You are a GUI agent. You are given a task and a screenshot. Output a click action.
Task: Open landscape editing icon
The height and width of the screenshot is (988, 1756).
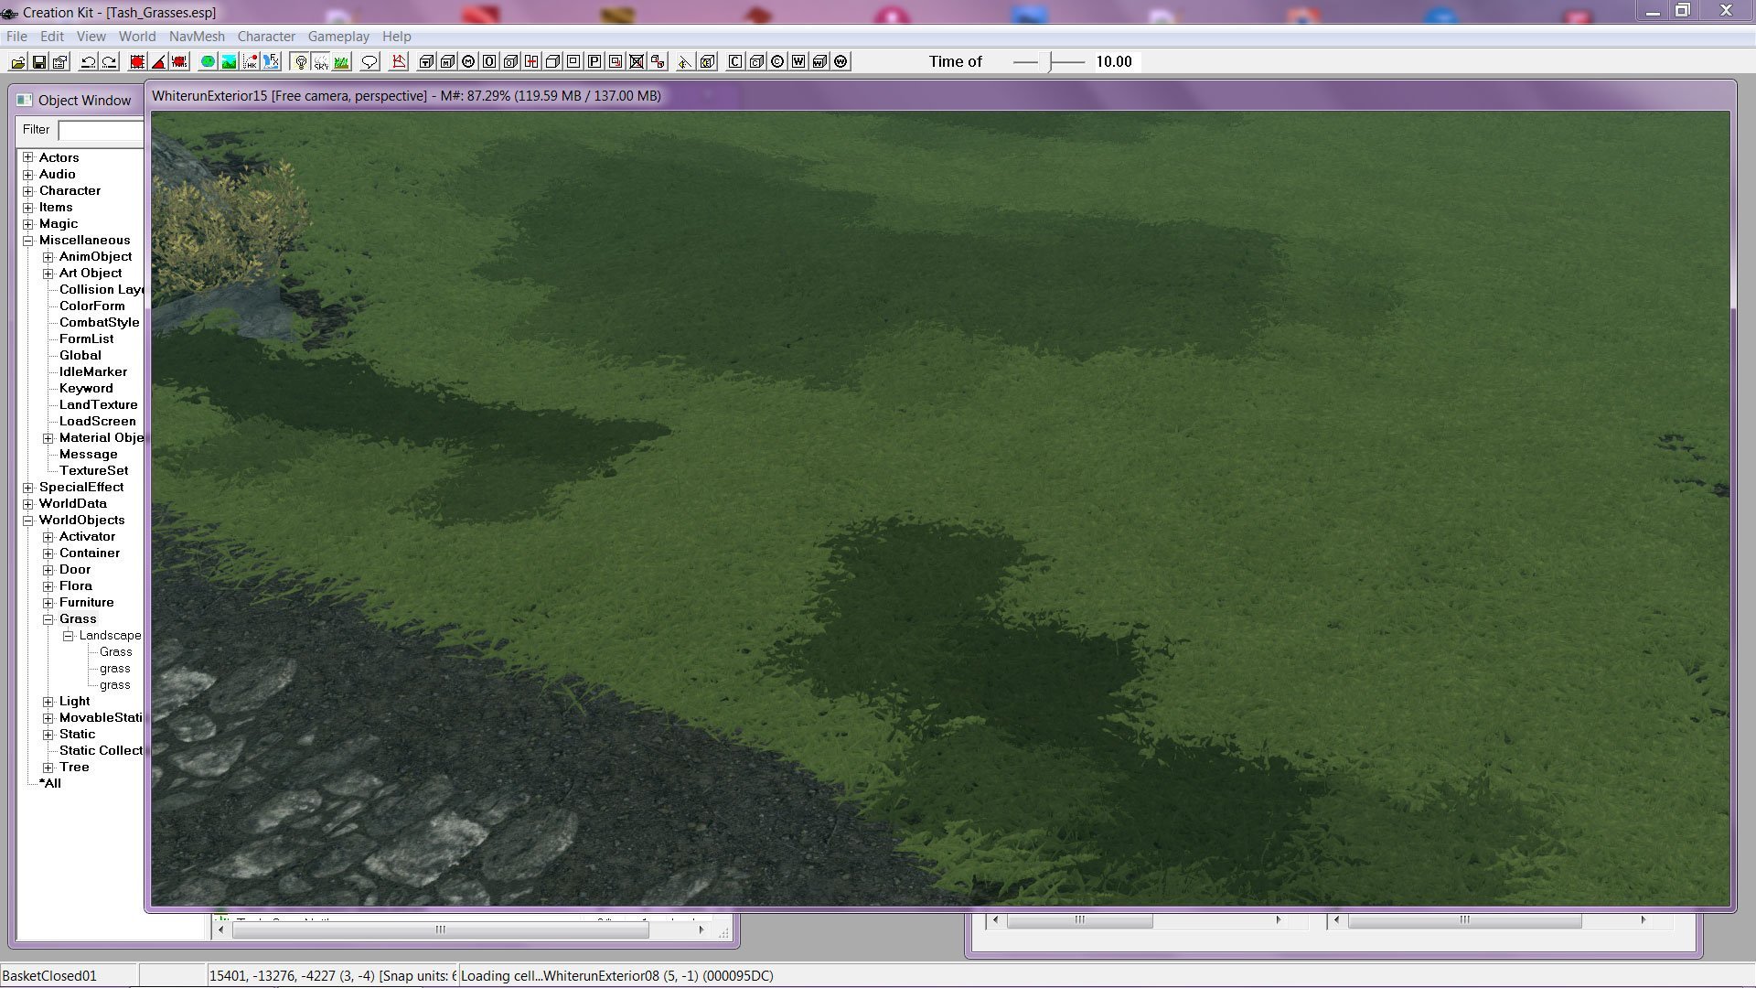click(x=229, y=61)
